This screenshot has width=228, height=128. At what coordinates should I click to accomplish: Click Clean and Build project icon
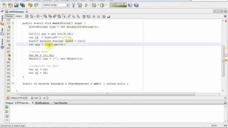tap(80, 5)
